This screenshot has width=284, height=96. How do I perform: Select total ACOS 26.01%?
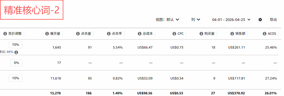[271, 93]
